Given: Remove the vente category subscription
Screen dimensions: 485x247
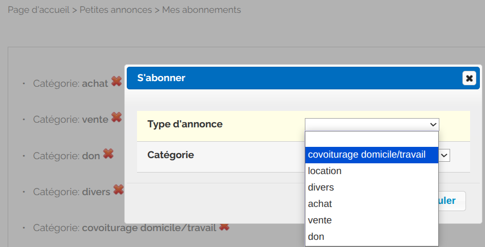Looking at the screenshot, I should click(117, 118).
